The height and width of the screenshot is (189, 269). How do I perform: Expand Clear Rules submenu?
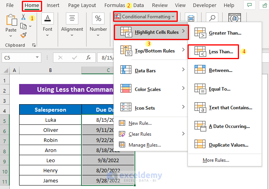(x=151, y=134)
